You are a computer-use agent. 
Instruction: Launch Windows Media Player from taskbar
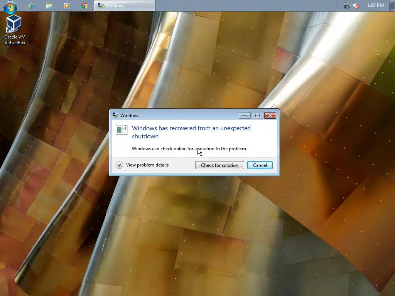(66, 5)
